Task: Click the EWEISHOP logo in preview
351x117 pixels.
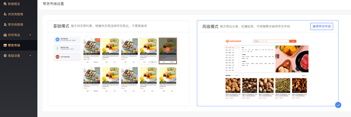Action: pos(234,41)
